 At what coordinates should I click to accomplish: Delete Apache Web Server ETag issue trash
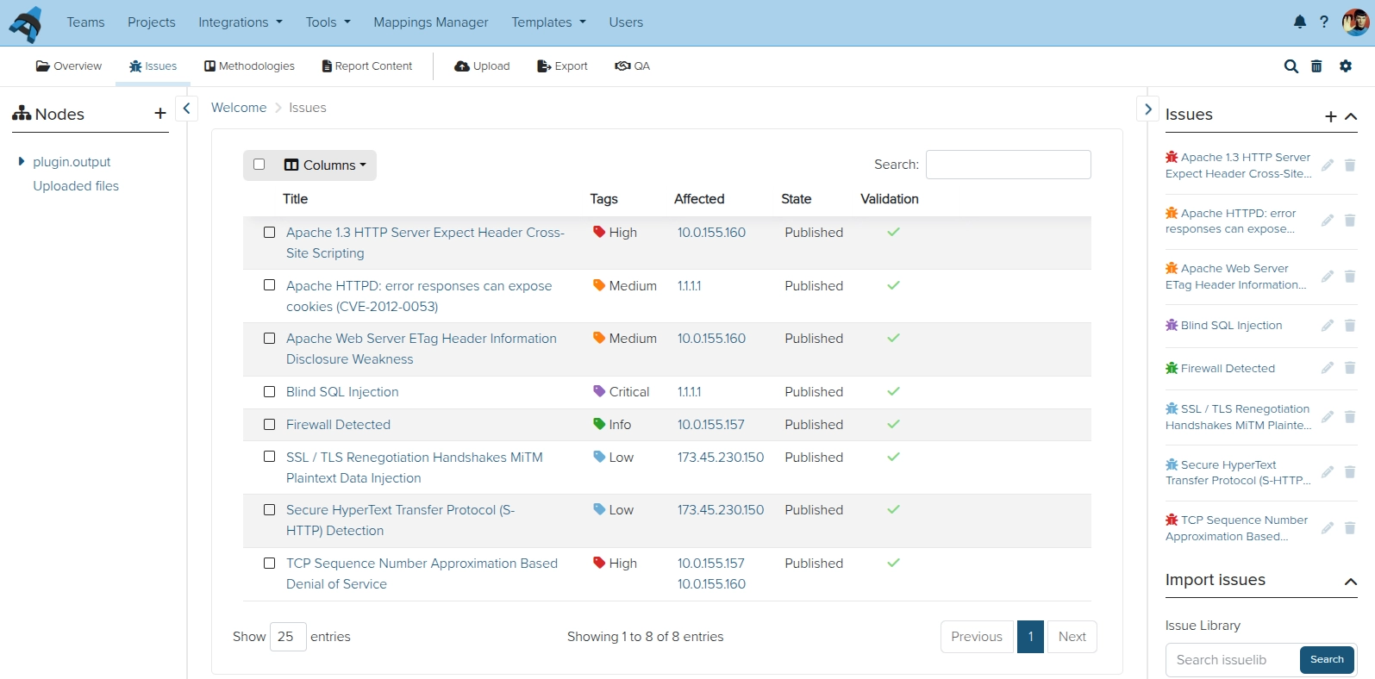(x=1350, y=277)
